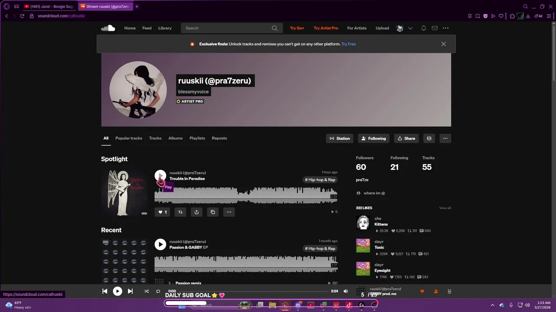Repost Trouble In Paradise
556x312 pixels.
click(180, 212)
